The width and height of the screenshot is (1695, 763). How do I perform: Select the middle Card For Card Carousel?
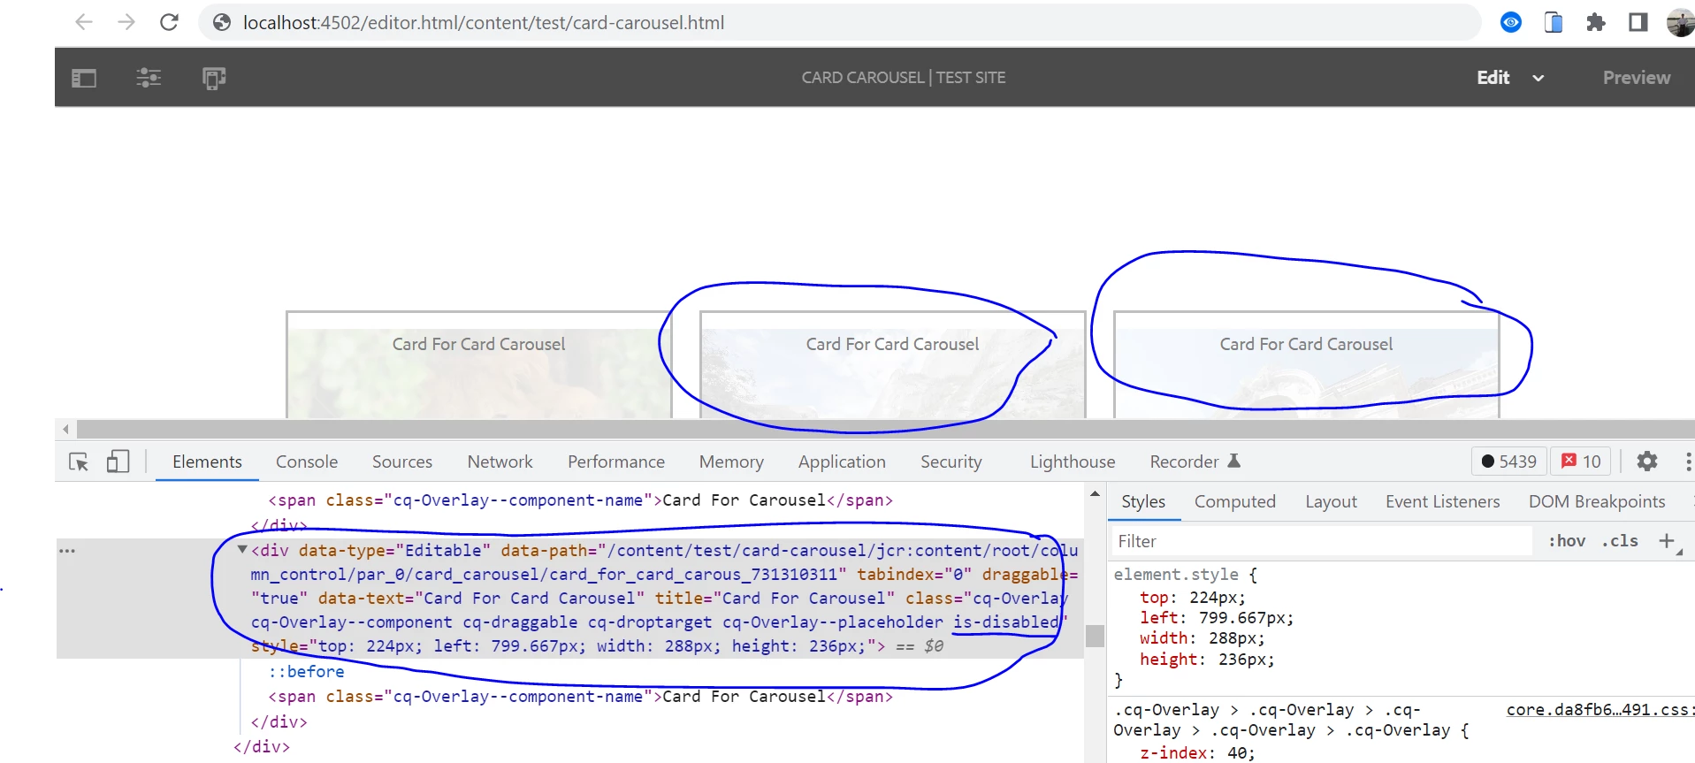point(892,364)
